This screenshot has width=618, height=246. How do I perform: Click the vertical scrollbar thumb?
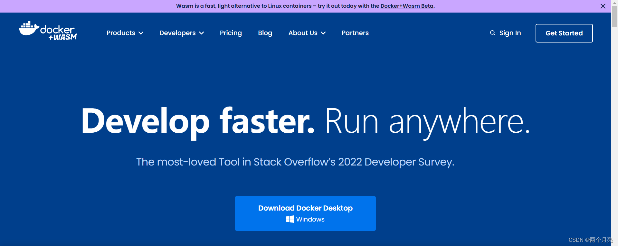(614, 17)
